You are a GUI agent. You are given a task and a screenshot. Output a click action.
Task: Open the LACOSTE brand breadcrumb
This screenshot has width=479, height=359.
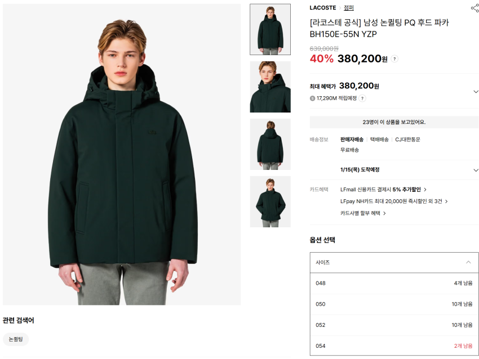pyautogui.click(x=322, y=8)
